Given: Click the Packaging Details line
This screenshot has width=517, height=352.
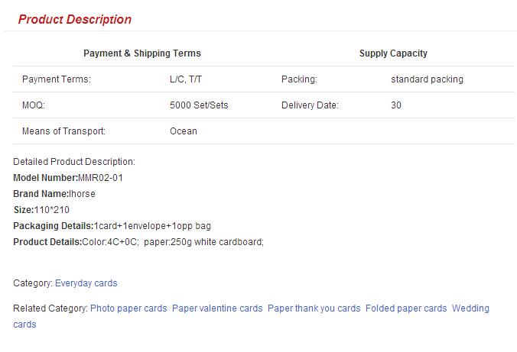Looking at the screenshot, I should [112, 226].
